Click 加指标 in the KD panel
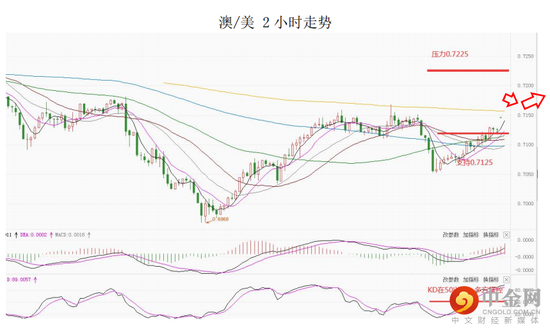Image resolution: width=550 pixels, height=332 pixels. [471, 280]
